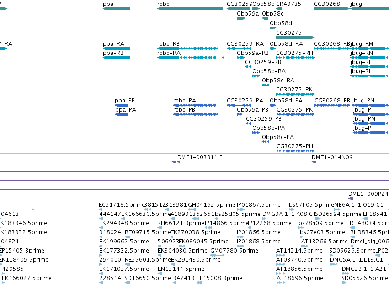Open the ppa-RA transcript

[117, 48]
